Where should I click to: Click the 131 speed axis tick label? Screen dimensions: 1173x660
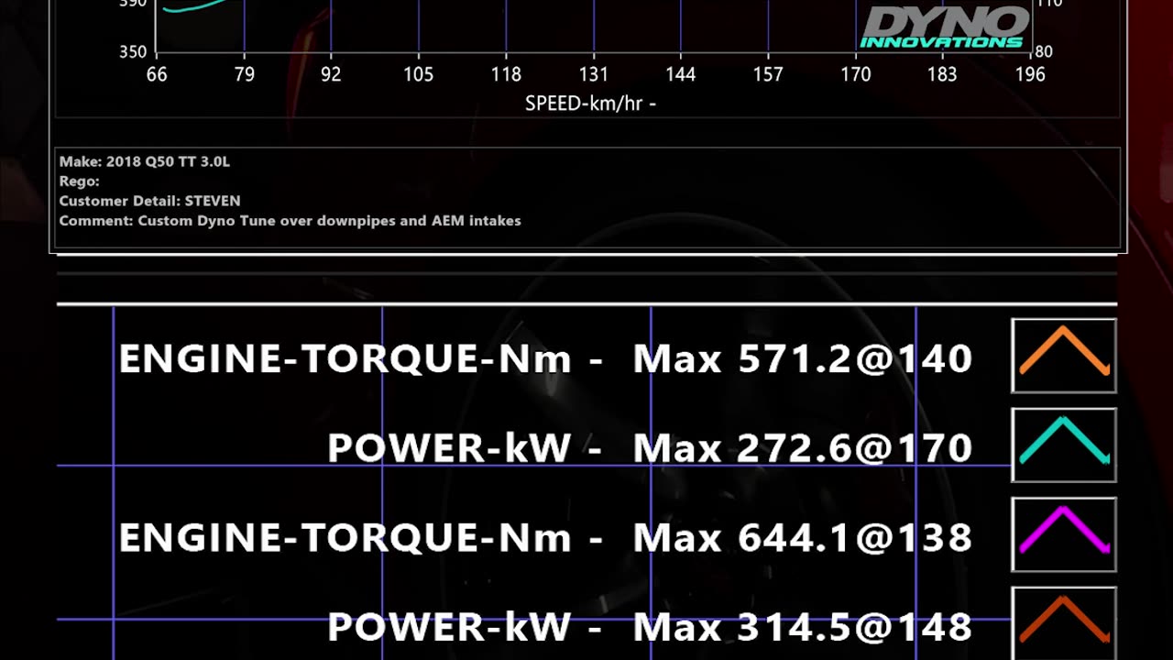(593, 74)
